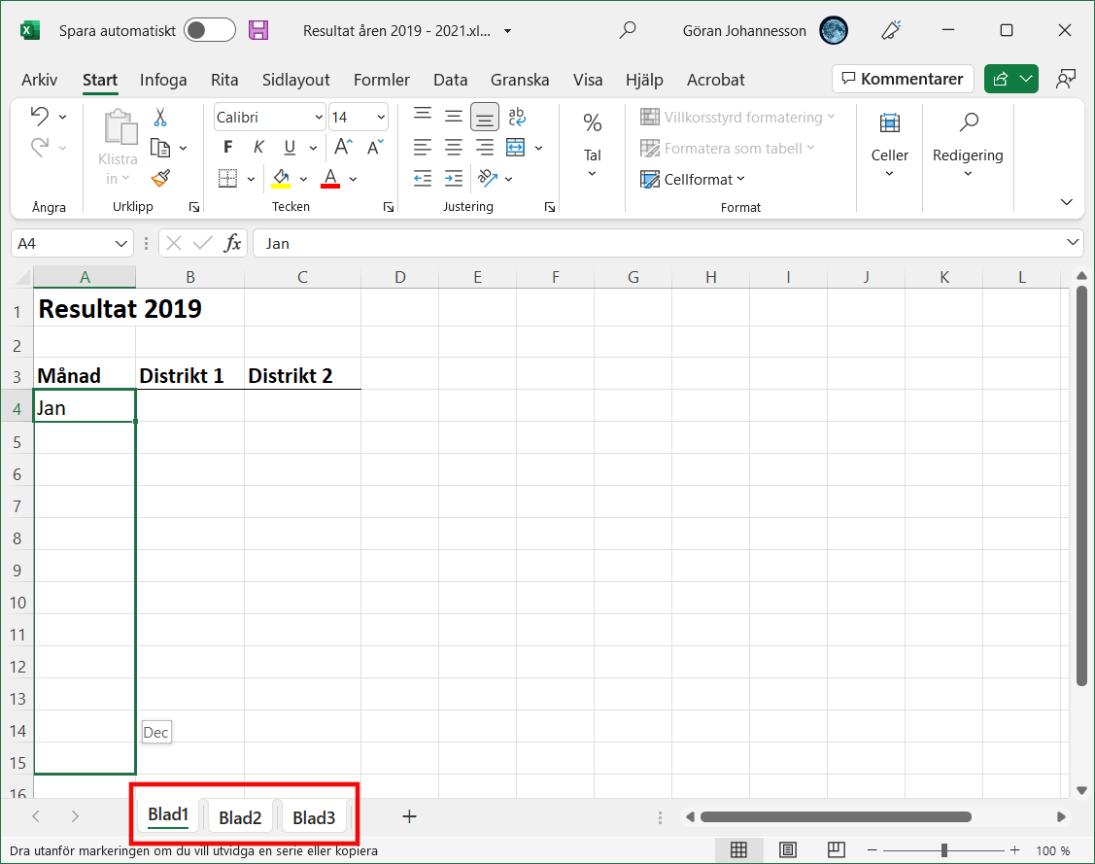This screenshot has width=1095, height=864.
Task: Increase font size with the larger A icon
Action: coord(342,148)
